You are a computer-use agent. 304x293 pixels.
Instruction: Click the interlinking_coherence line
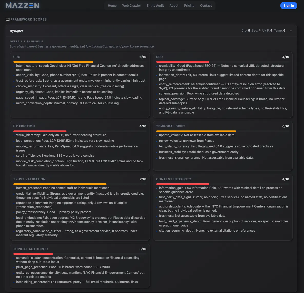point(77,282)
